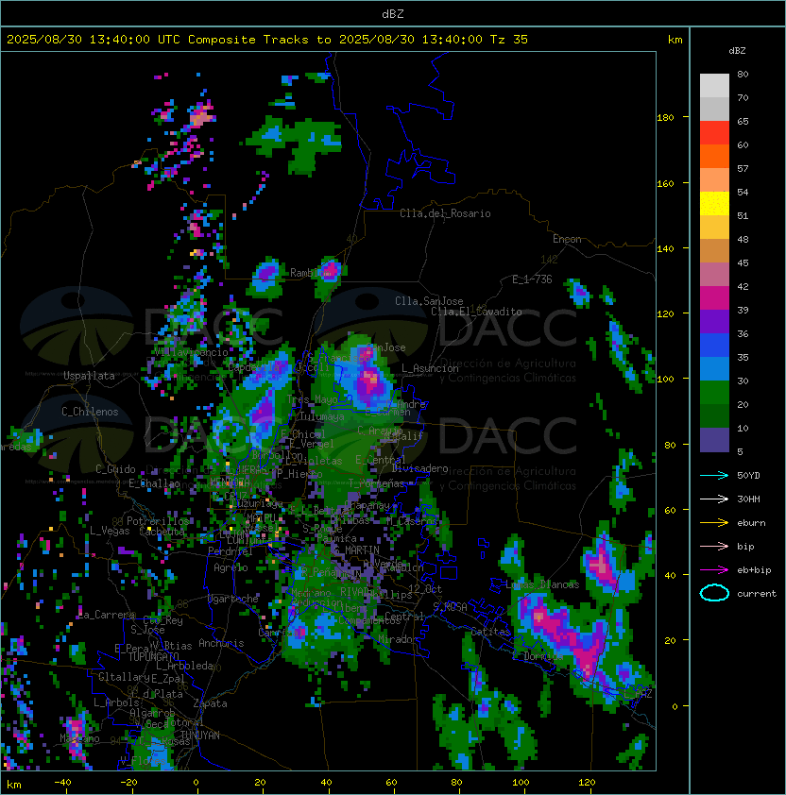
Task: Click the 'Clla.del_Rosario' map label
Action: [x=445, y=213]
